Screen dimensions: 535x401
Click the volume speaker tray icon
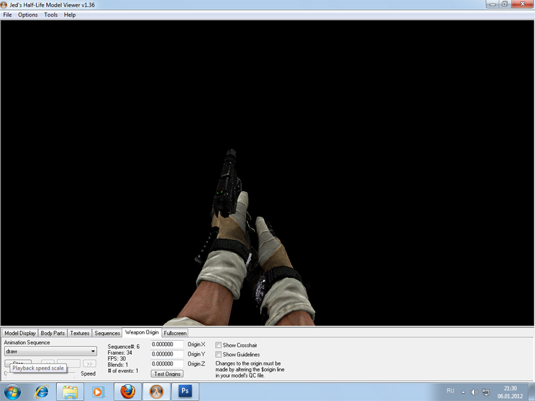point(474,392)
